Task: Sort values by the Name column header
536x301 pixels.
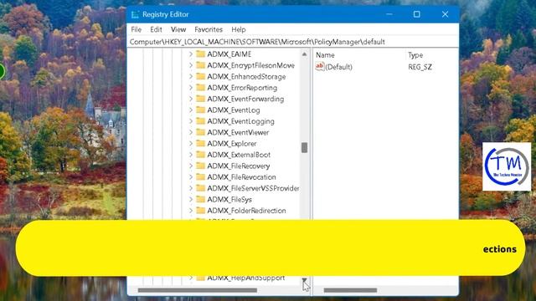Action: (x=325, y=55)
